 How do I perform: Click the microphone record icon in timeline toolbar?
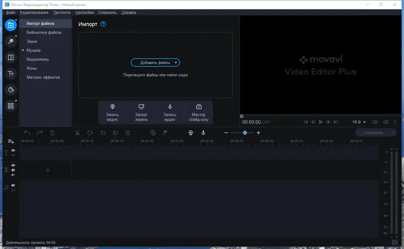coord(204,133)
